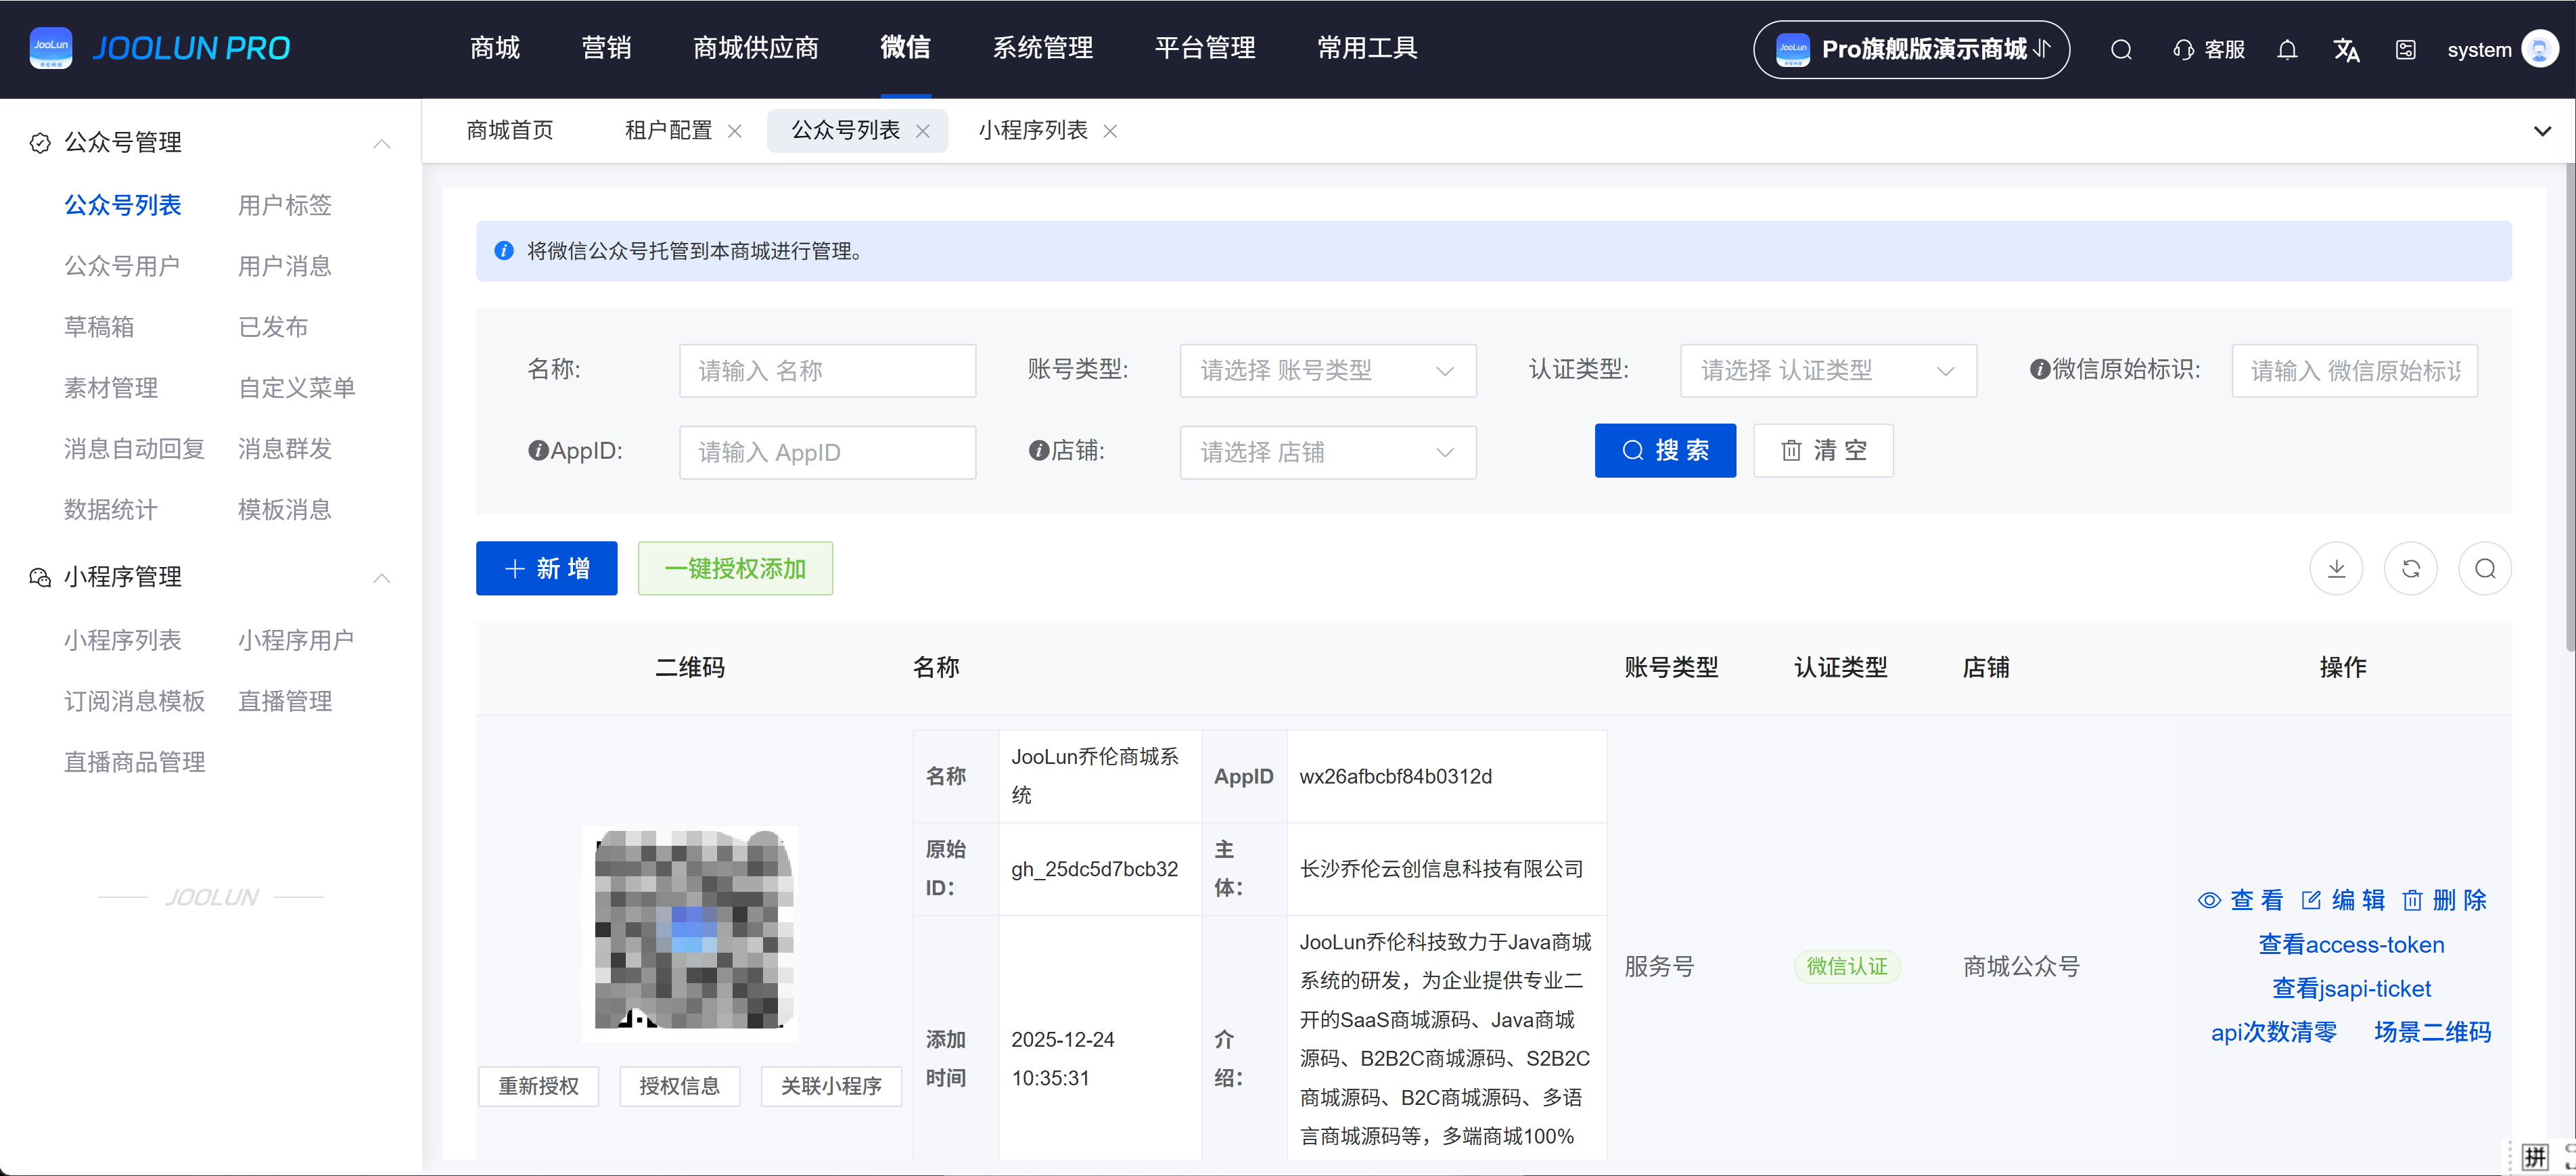Image resolution: width=2576 pixels, height=1176 pixels.
Task: Click the system user avatar
Action: click(2540, 49)
